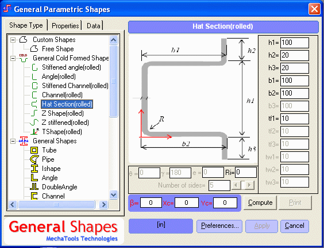Collapse the Custom Shapes tree node
The height and width of the screenshot is (248, 324).
click(x=13, y=40)
